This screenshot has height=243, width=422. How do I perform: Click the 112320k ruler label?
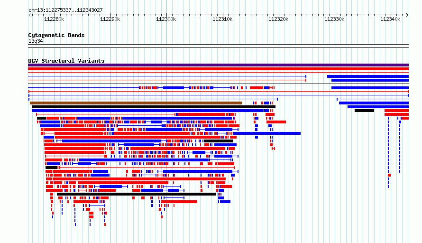278,19
